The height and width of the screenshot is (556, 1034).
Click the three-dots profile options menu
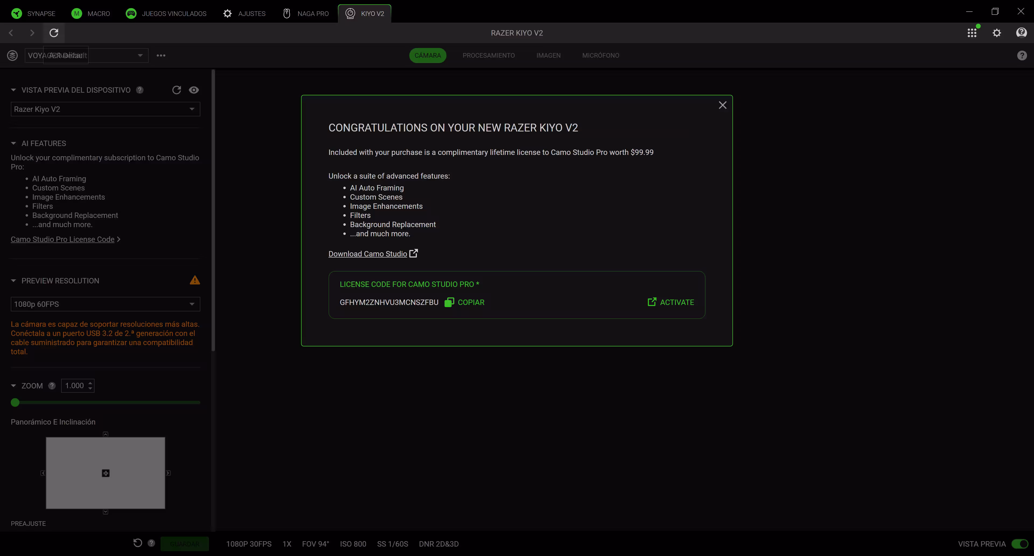(x=161, y=55)
